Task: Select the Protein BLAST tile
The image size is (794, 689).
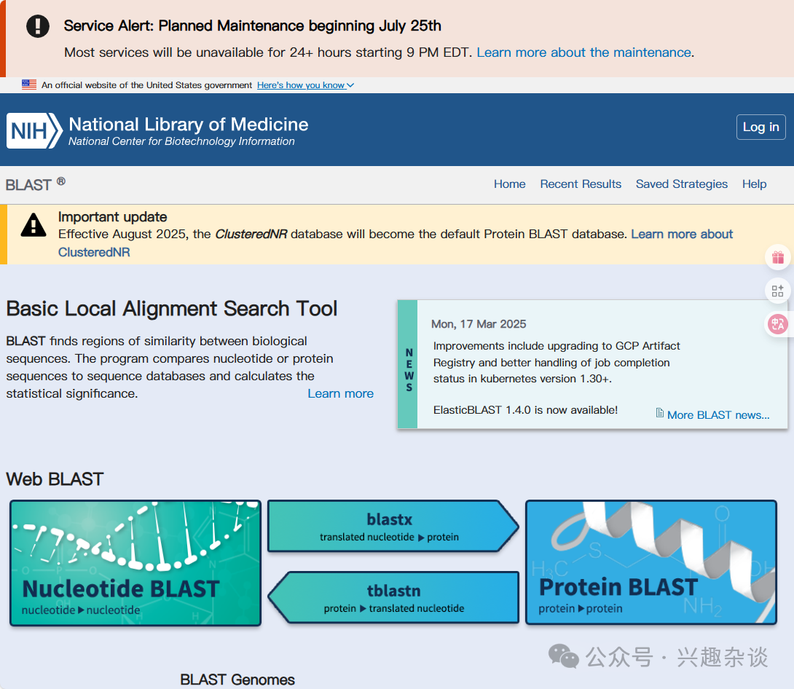Action: click(x=650, y=562)
